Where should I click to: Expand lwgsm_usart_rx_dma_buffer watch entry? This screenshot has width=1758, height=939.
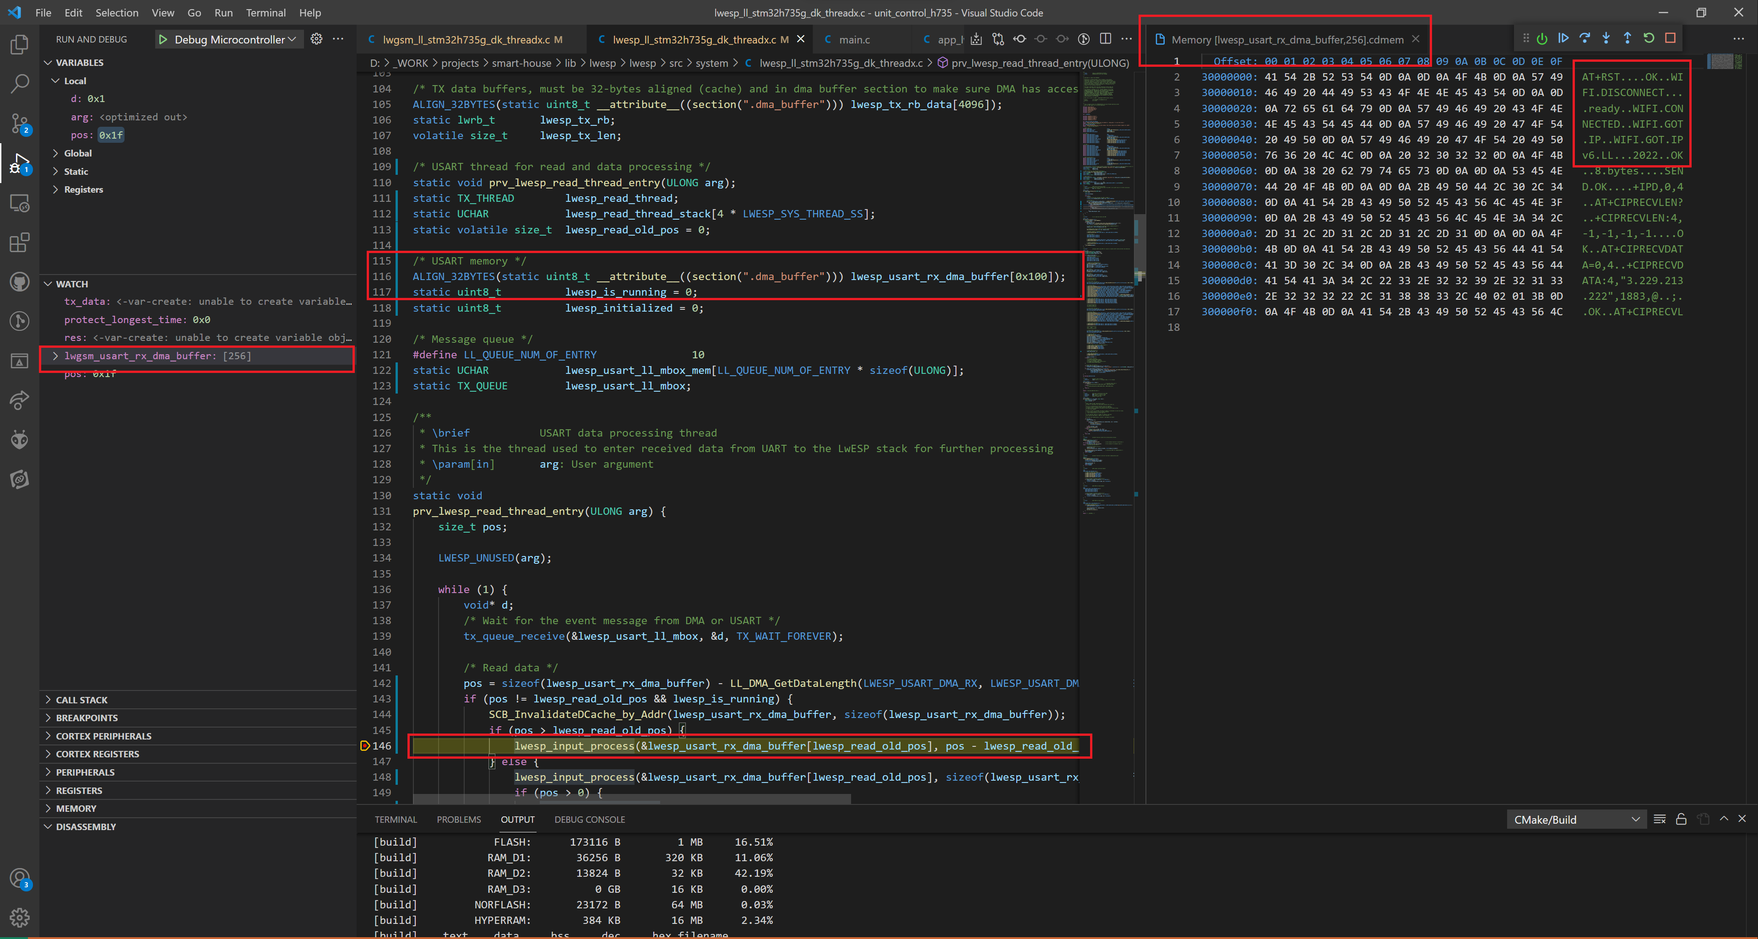pos(55,356)
